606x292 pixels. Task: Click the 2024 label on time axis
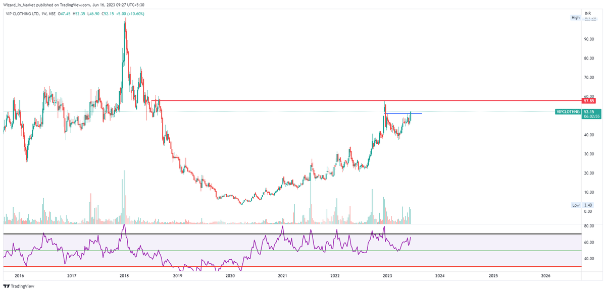coord(440,276)
